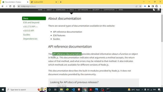Viewport: 163px width, 92px height.
Task: Reload the Node.js docs page
Action: [x=10, y=6]
